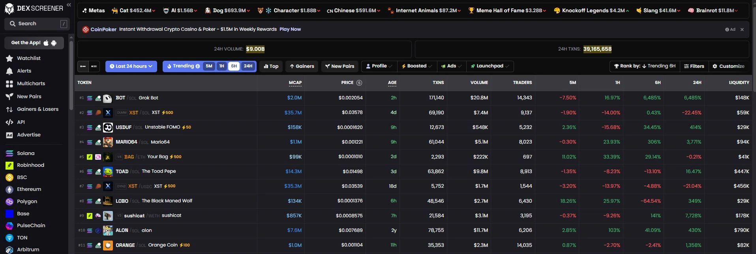756x254 pixels.
Task: Click the Search input field
Action: (x=37, y=24)
